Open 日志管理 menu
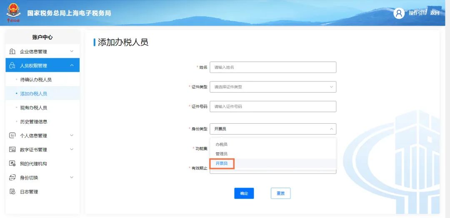Screen dimensions: 450x218 [x=42, y=192]
